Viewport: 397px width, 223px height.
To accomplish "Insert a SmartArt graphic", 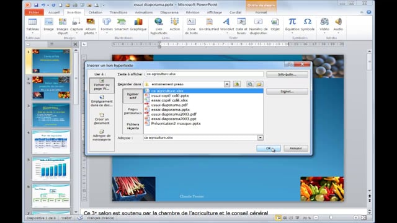I will tap(122, 25).
